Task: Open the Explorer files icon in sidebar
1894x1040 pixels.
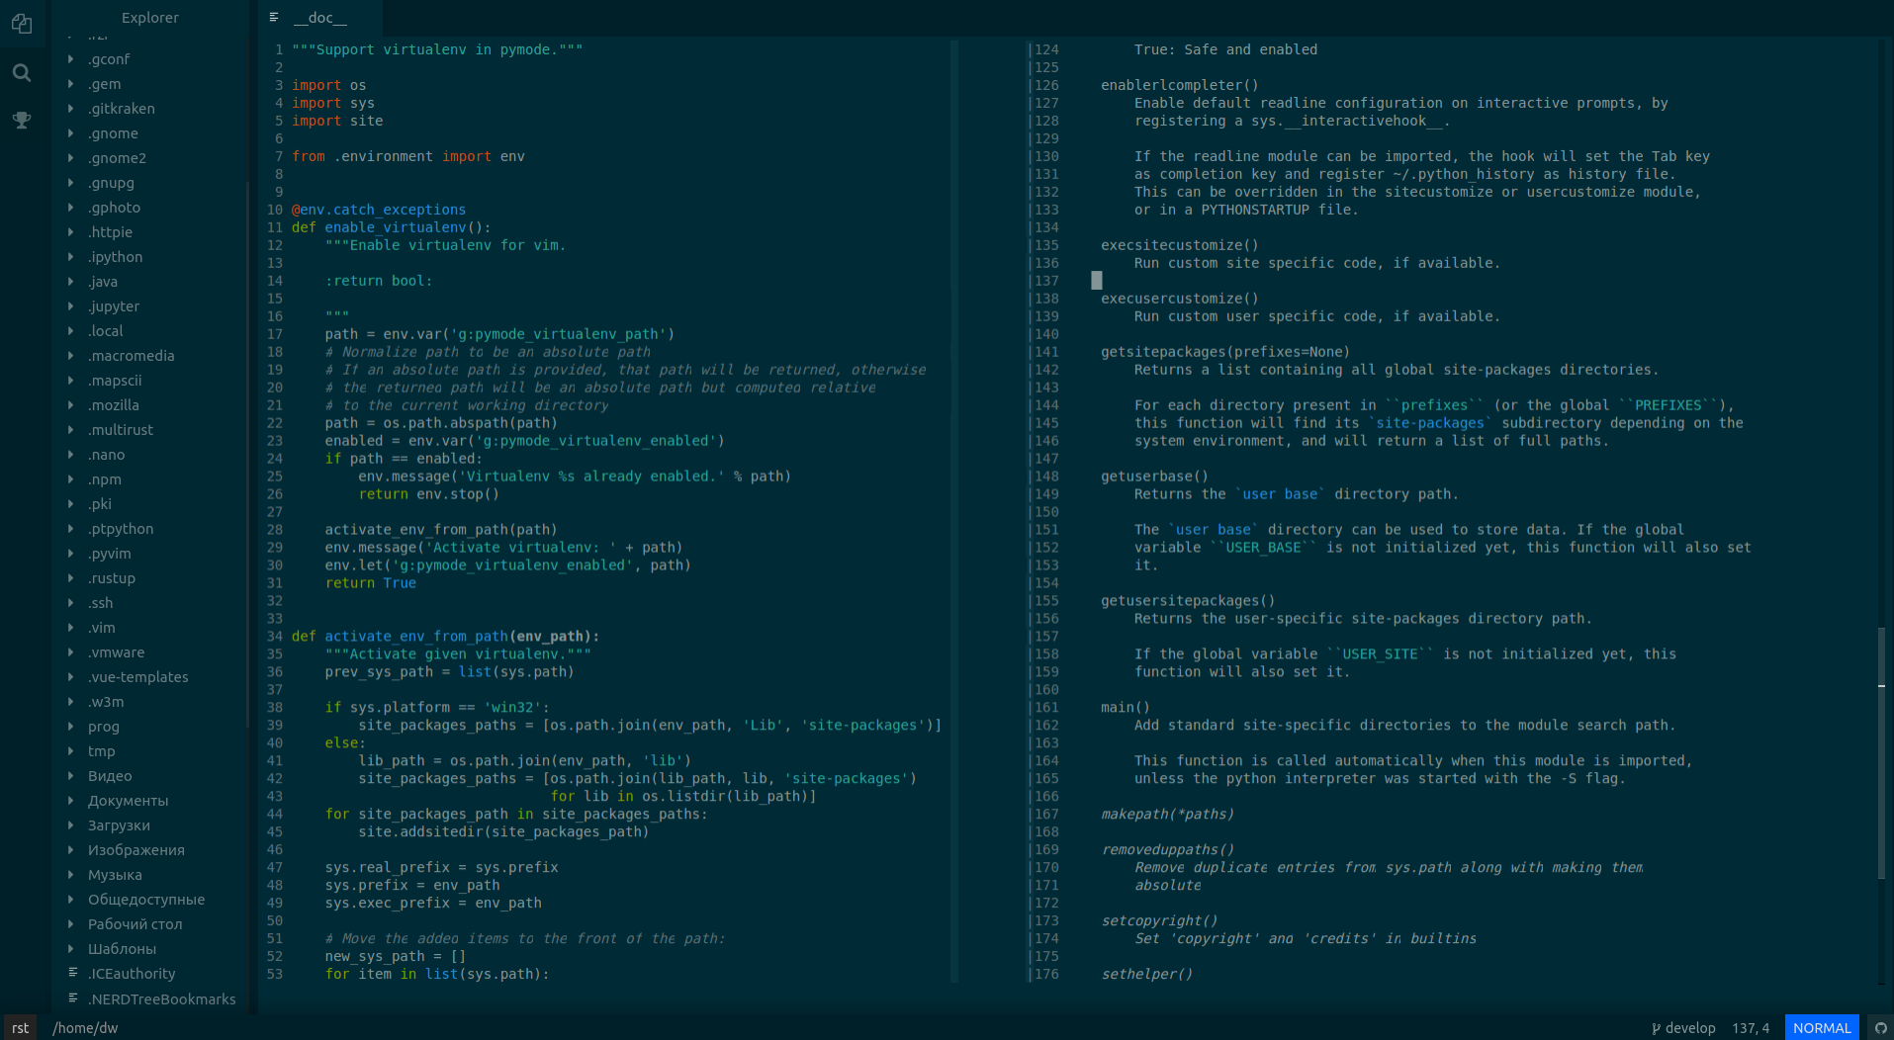Action: pos(22,24)
